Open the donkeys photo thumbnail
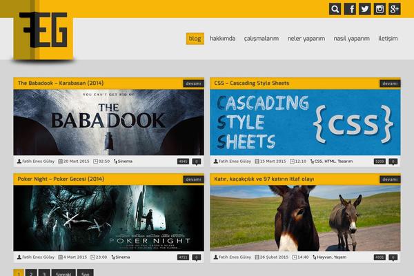 coord(305,218)
